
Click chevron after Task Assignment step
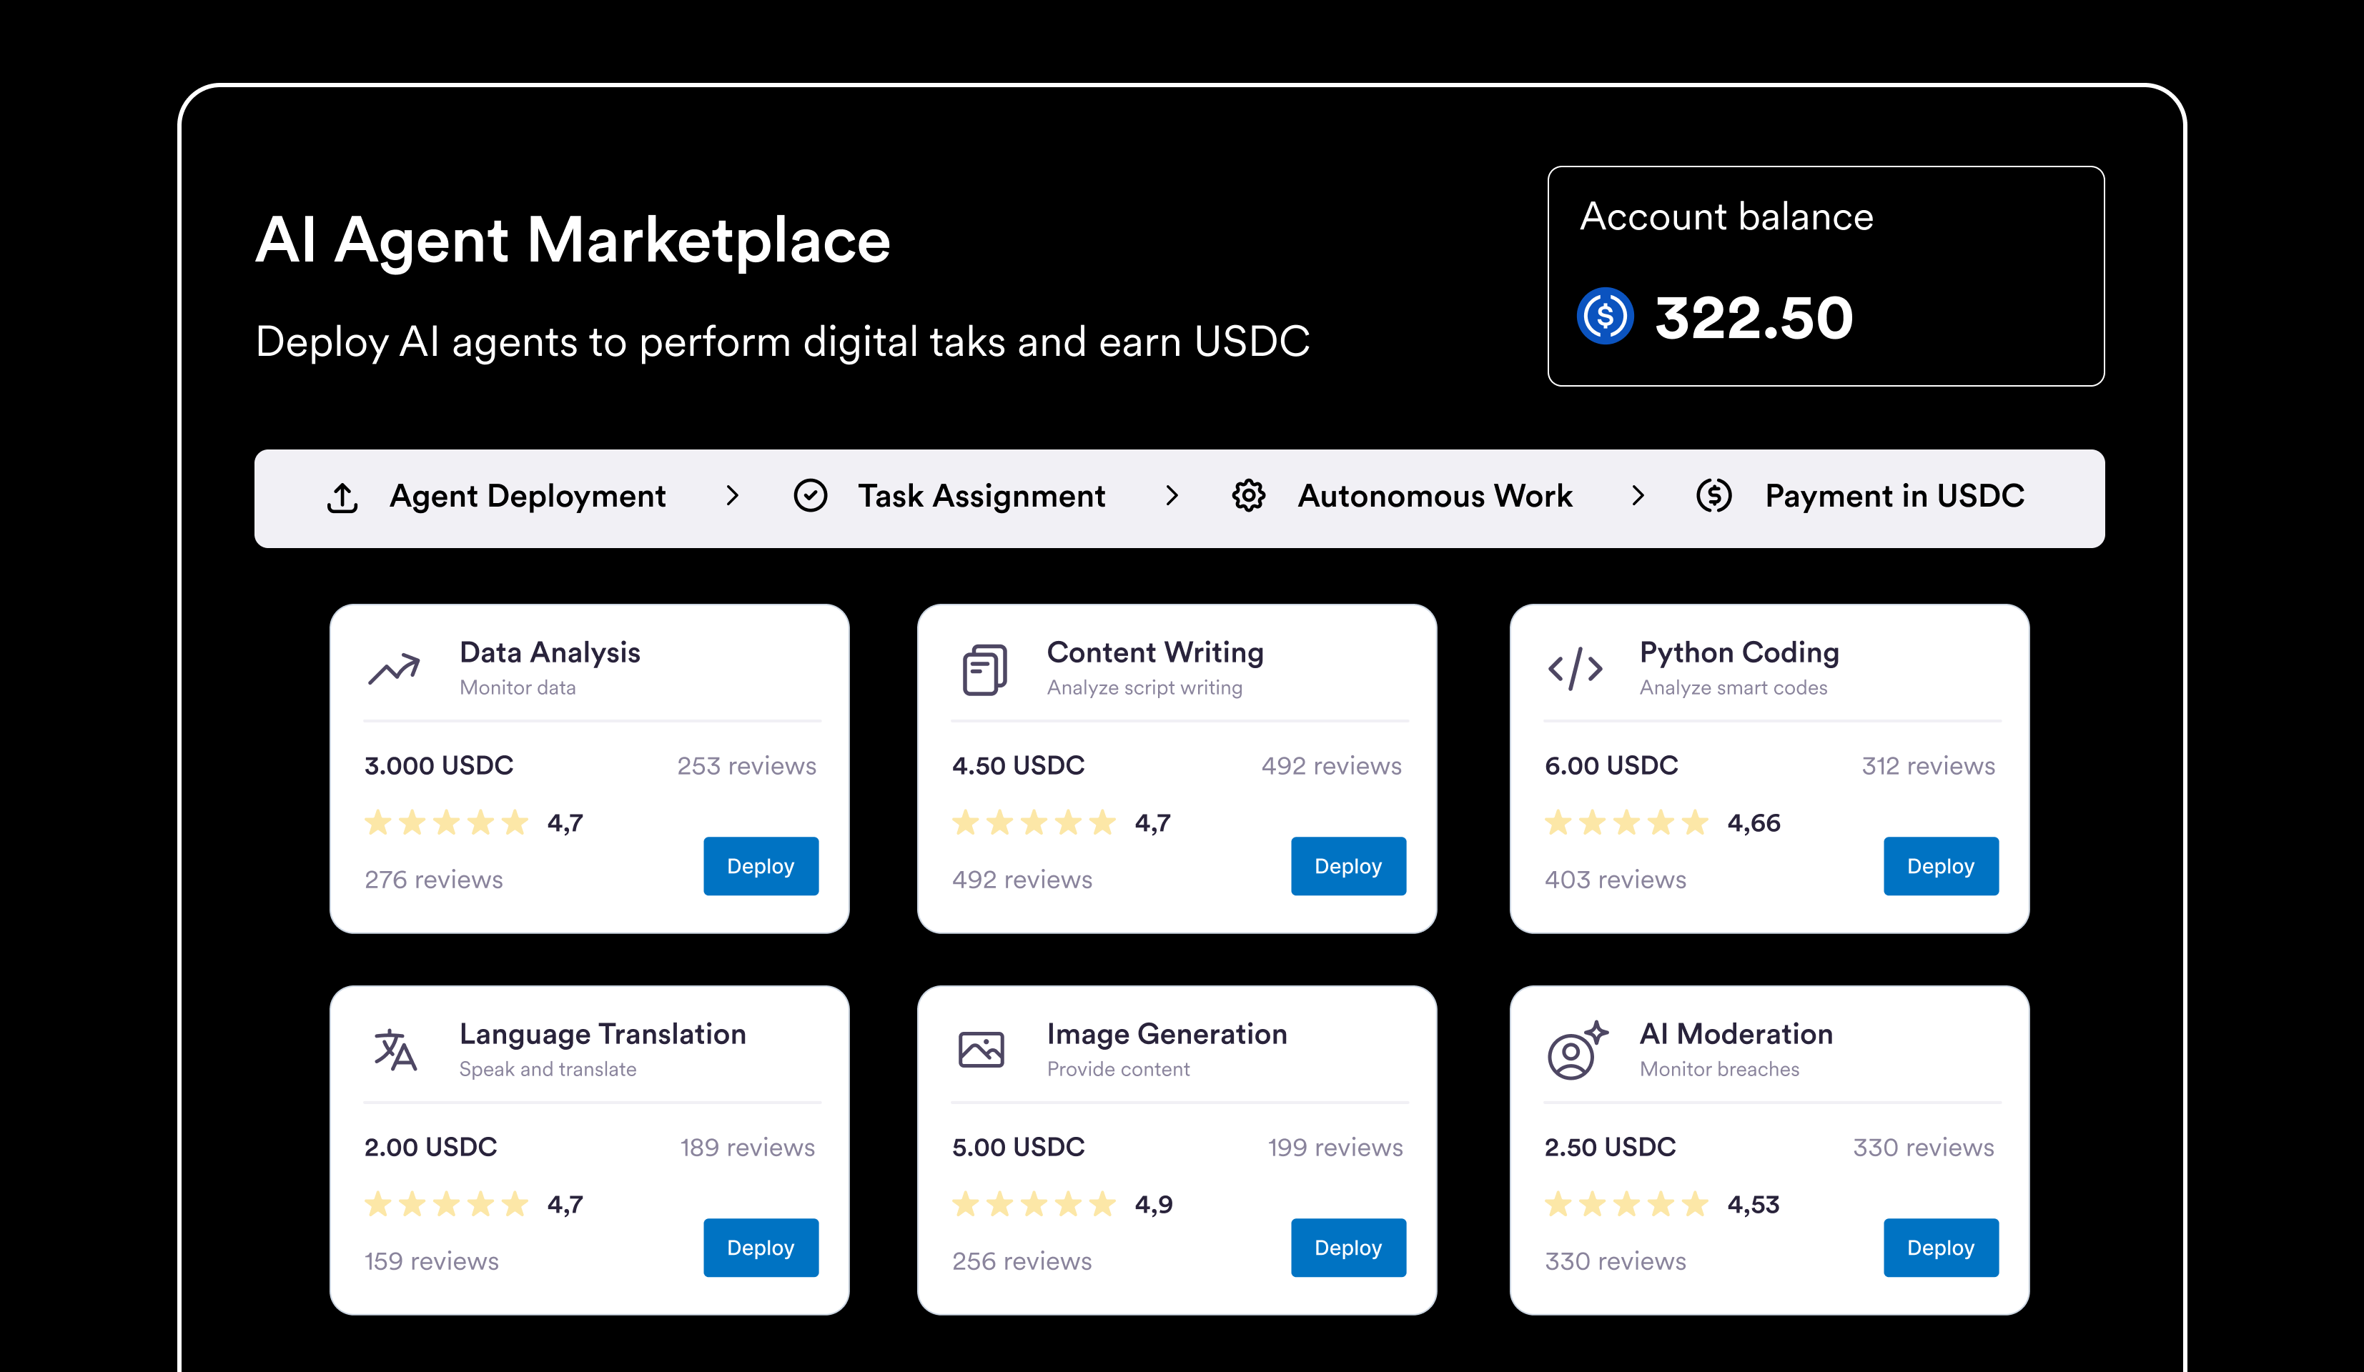pyautogui.click(x=1172, y=495)
